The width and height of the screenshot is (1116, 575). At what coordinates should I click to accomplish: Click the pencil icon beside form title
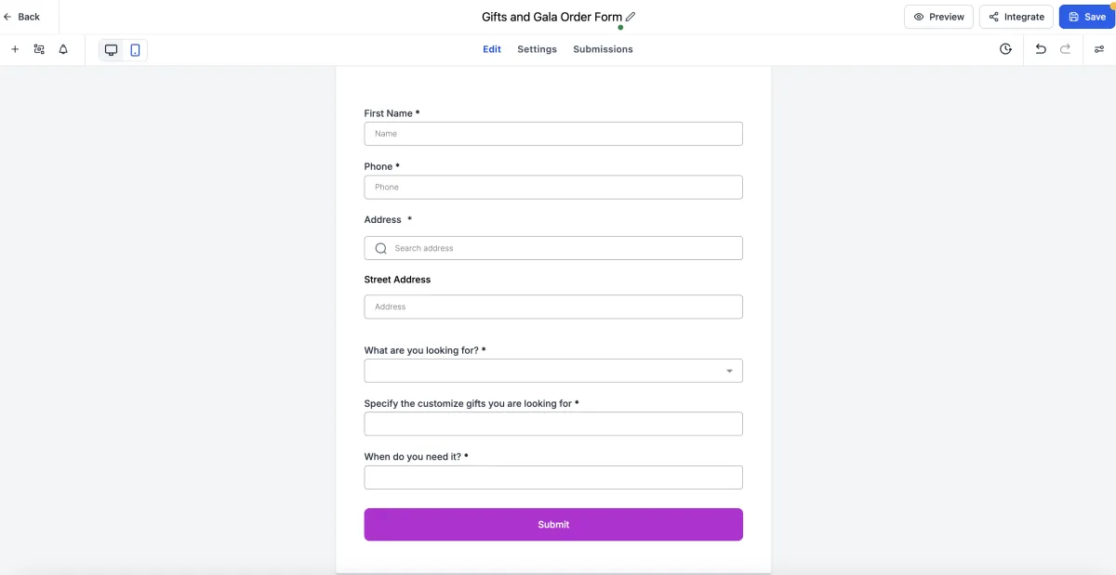[x=631, y=17]
